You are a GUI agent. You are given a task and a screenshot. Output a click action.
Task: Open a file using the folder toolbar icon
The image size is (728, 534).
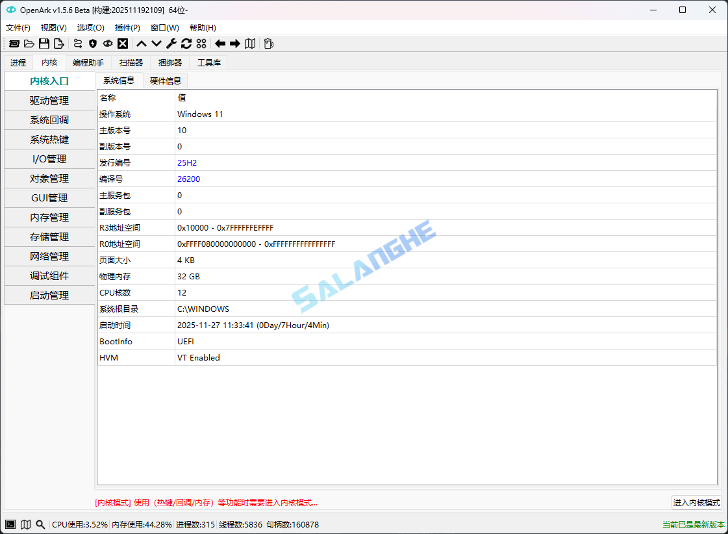click(x=29, y=44)
